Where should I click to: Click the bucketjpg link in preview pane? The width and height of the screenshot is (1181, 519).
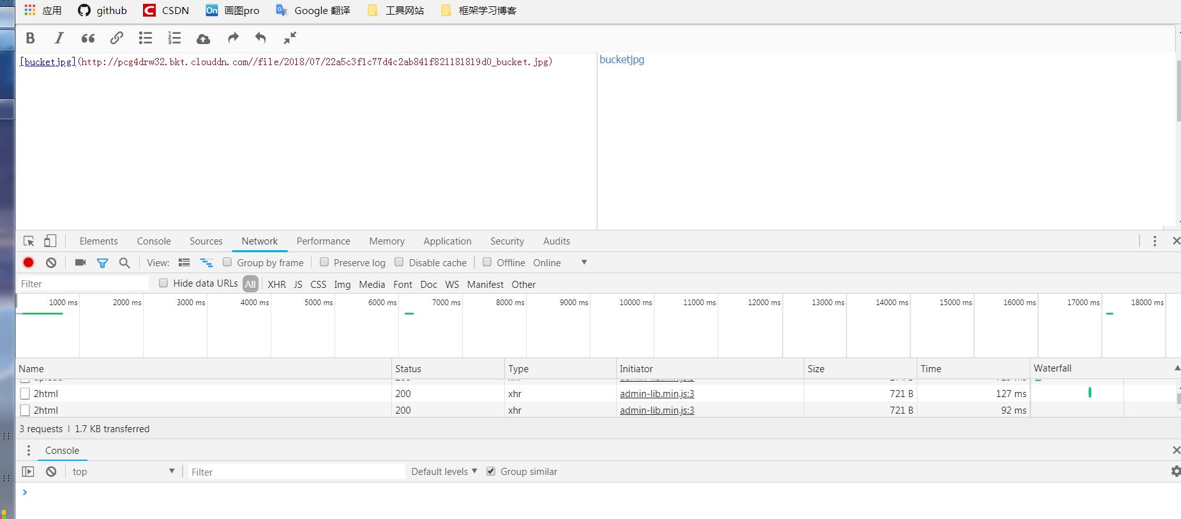[x=622, y=59]
